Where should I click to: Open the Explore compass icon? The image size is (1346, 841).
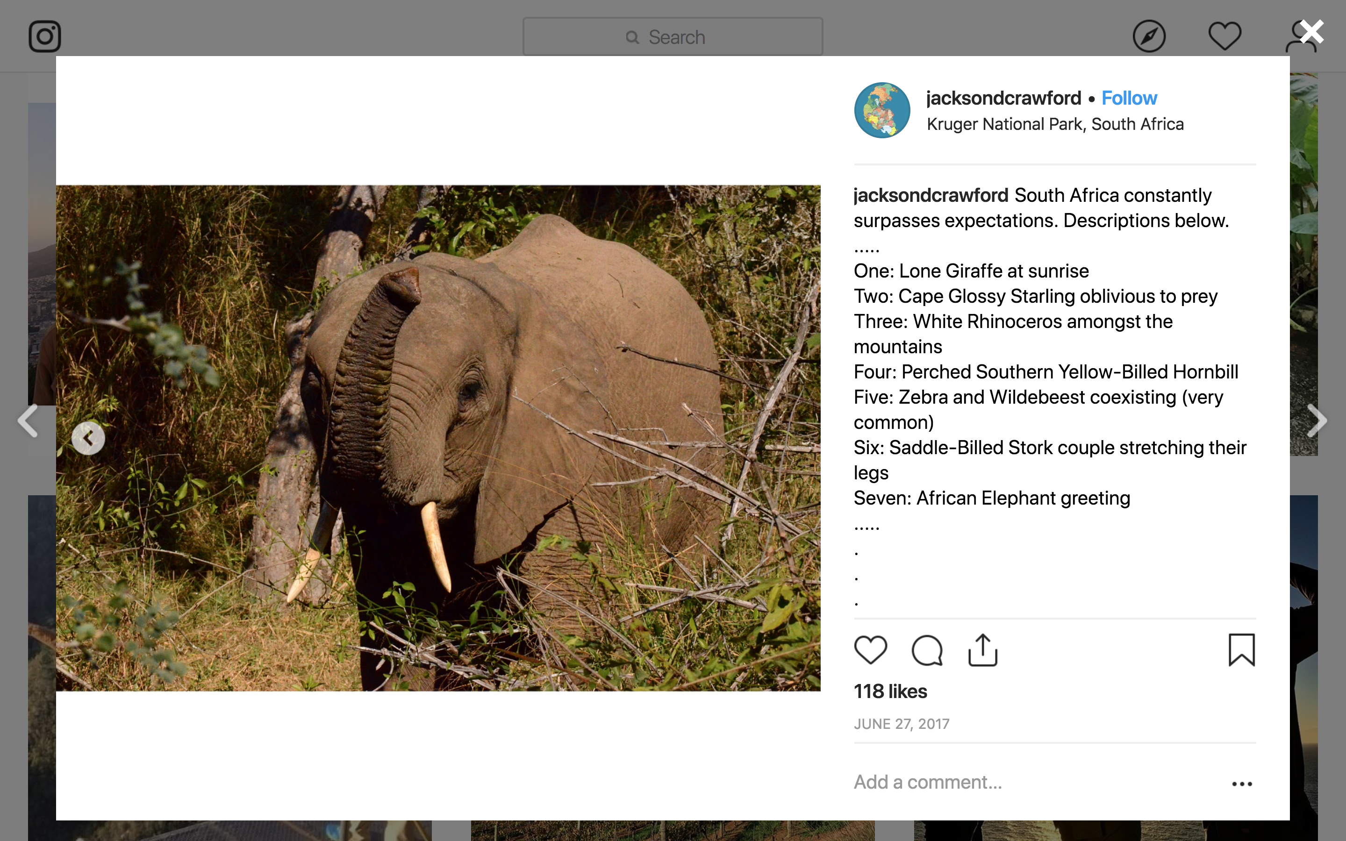tap(1149, 37)
